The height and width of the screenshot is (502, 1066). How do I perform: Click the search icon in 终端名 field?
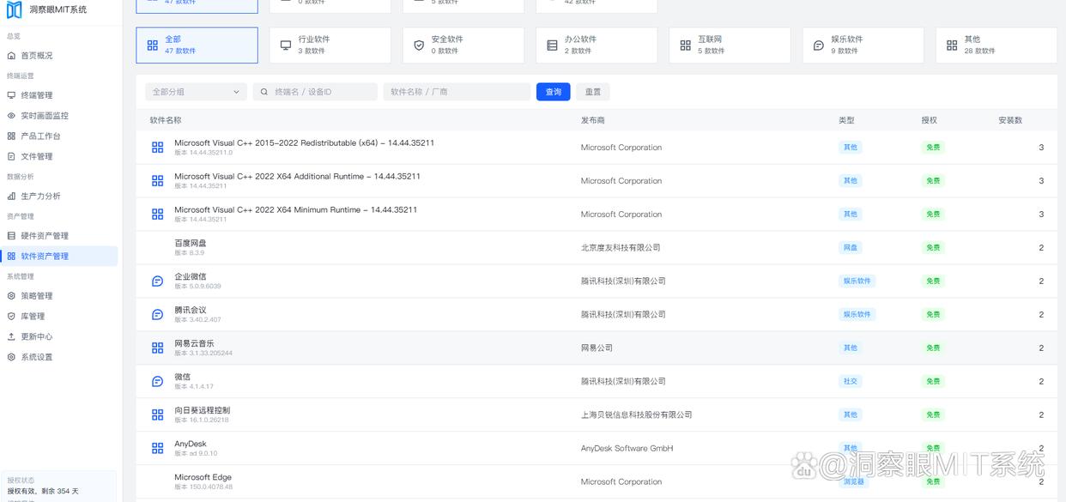264,92
